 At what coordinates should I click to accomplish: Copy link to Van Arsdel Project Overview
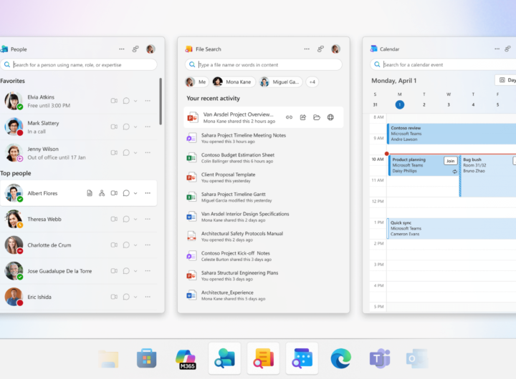[x=290, y=117]
